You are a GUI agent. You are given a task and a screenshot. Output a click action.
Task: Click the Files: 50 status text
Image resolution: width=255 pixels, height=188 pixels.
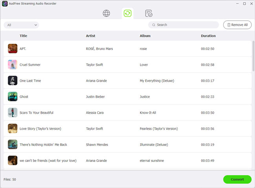(10, 179)
